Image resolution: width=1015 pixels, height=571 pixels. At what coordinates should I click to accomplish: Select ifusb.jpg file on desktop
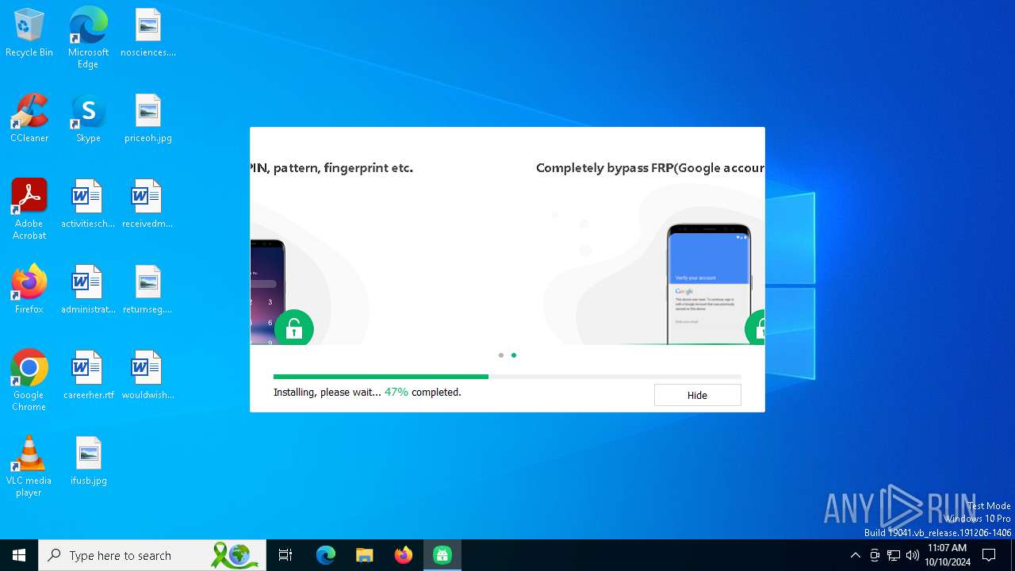coord(88,462)
